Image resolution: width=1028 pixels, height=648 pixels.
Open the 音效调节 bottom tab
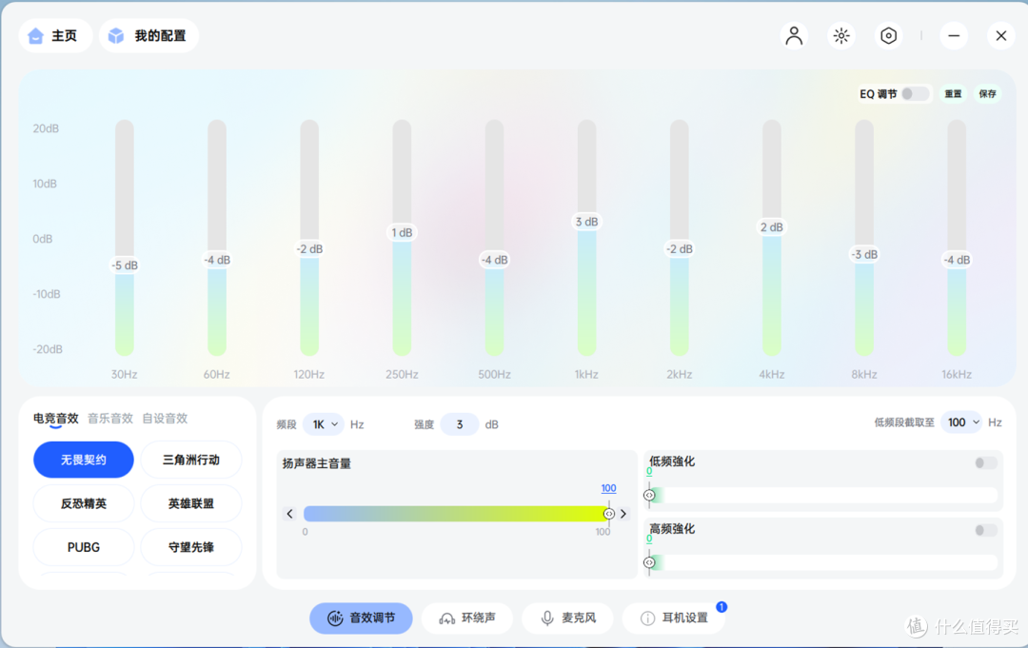[362, 618]
